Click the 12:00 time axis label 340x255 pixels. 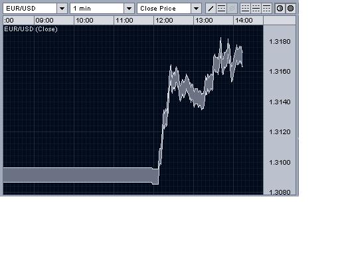pyautogui.click(x=164, y=21)
